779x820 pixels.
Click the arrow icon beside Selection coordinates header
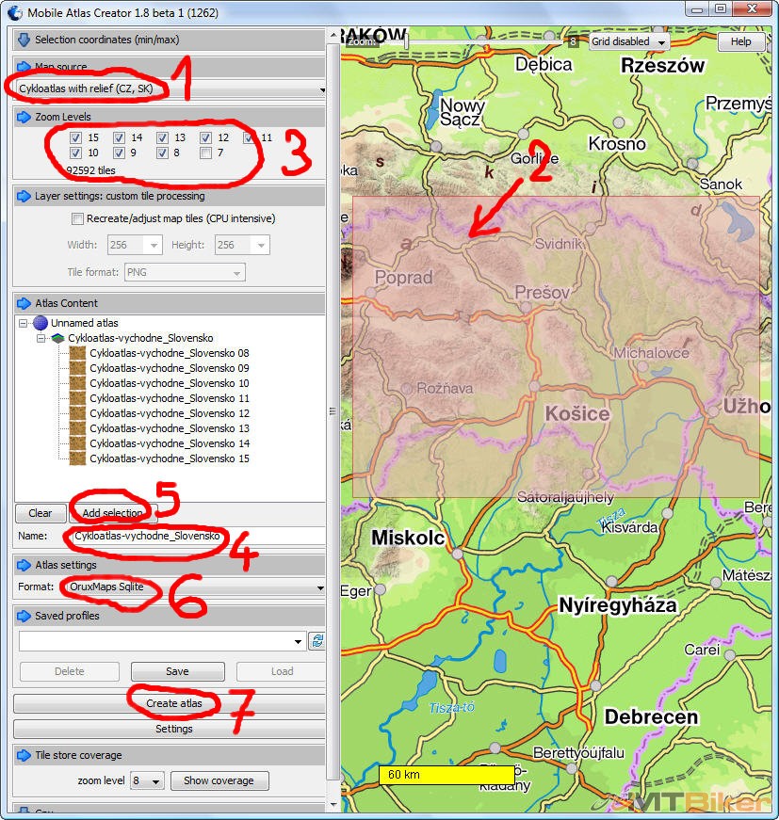24,40
